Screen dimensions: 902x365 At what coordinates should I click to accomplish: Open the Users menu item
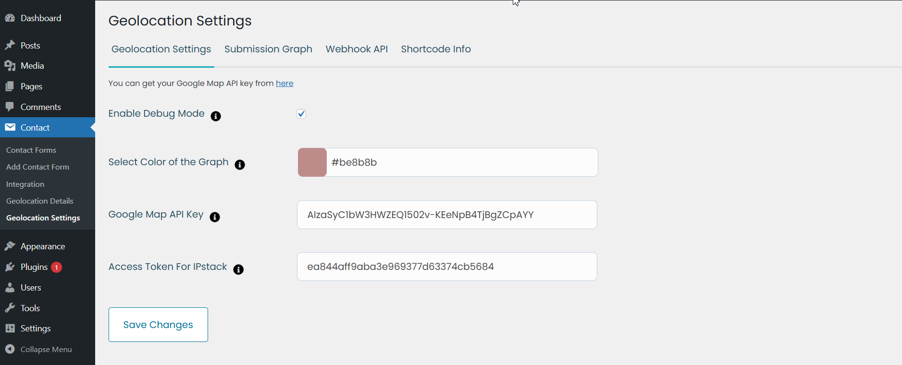click(48, 288)
